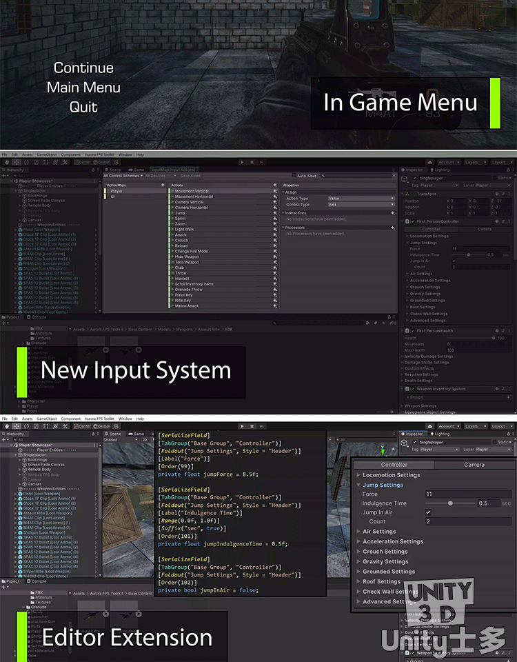Toggle Global handle button in Editor Extension editor
Screen dimensions: 517x662
click(x=101, y=426)
